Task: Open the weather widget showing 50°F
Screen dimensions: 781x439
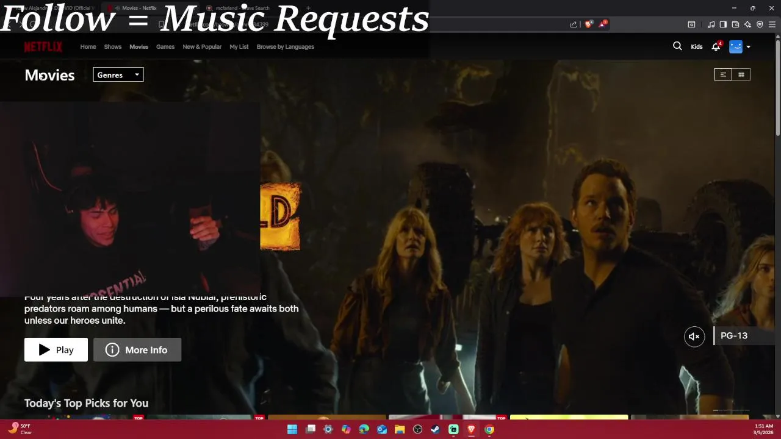Action: pos(20,429)
